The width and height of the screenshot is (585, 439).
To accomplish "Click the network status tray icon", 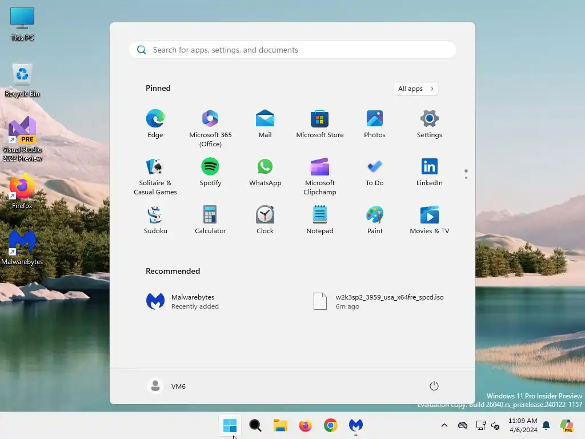I will [x=480, y=425].
